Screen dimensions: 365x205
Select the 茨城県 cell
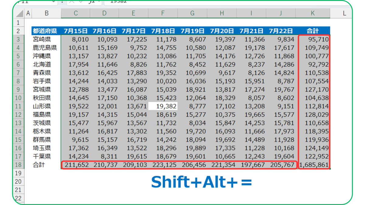pos(47,123)
